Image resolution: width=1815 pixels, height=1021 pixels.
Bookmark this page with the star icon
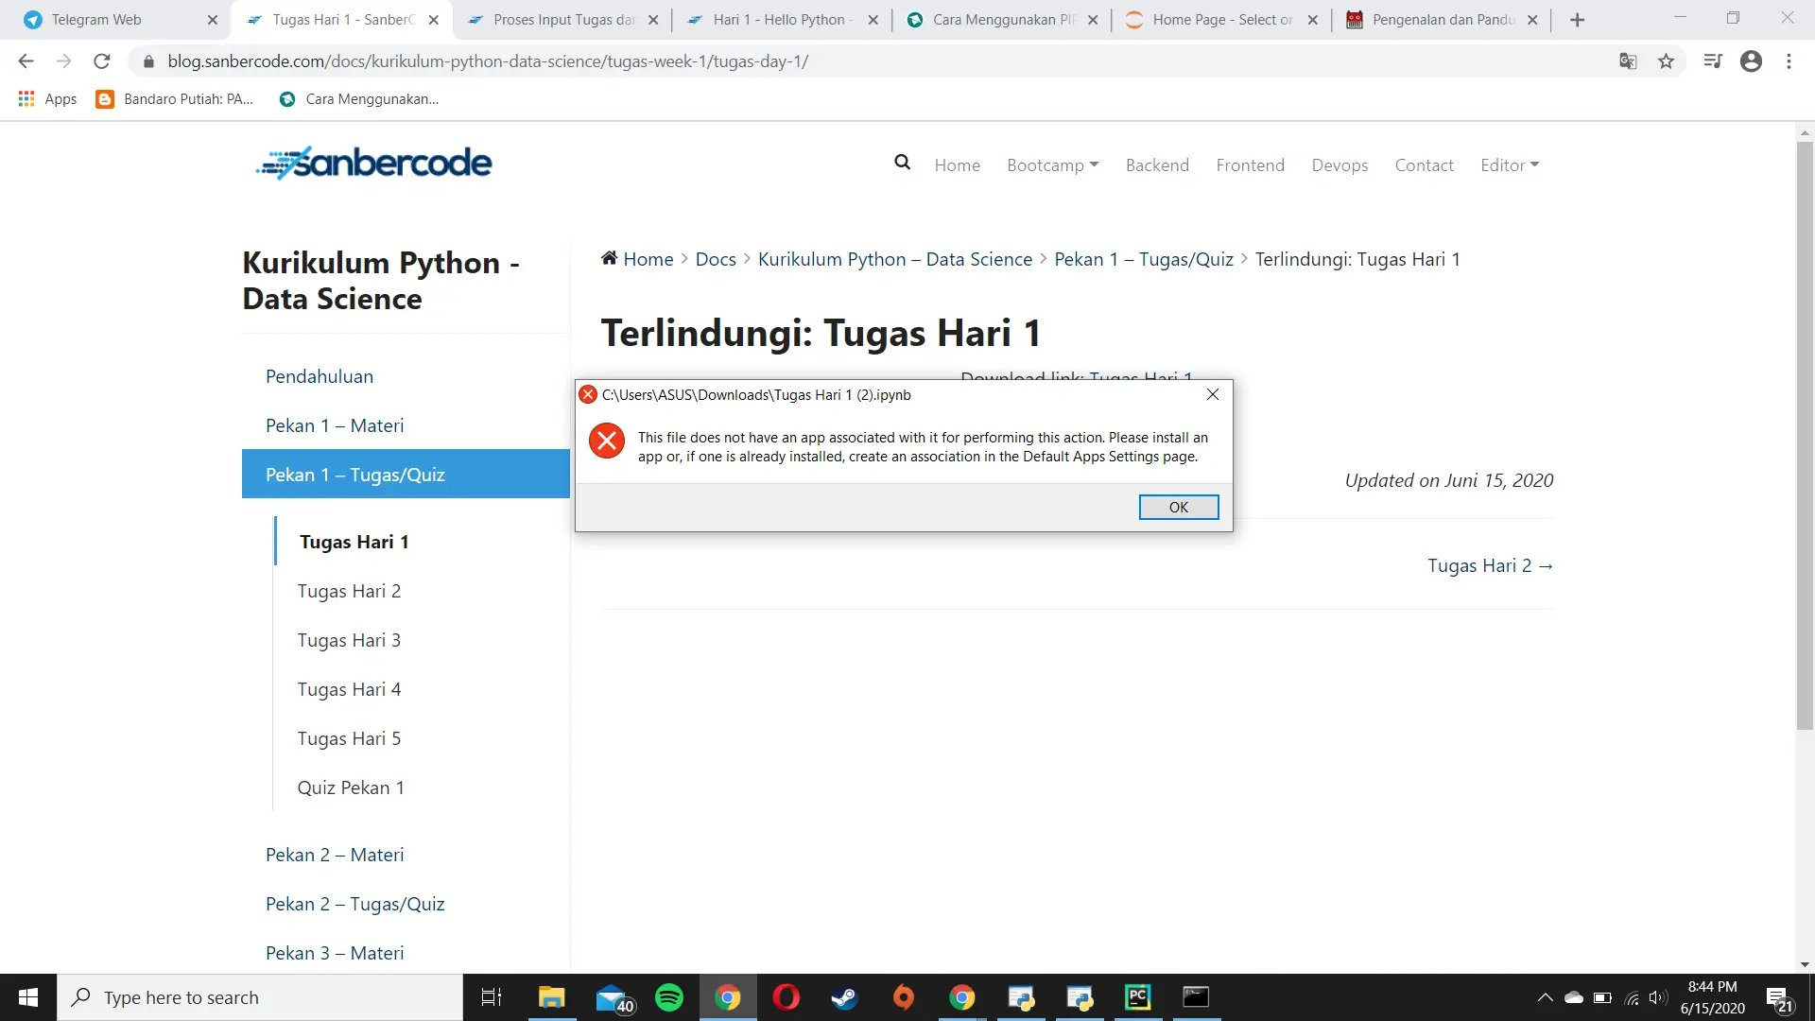[1666, 61]
